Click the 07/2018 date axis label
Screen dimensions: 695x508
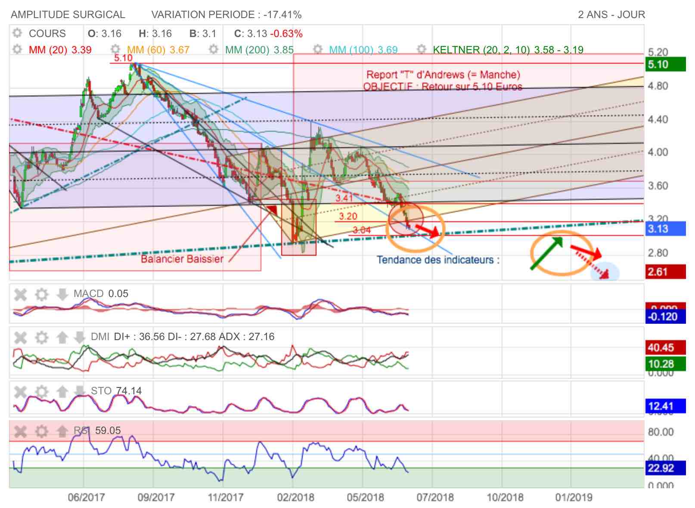435,498
